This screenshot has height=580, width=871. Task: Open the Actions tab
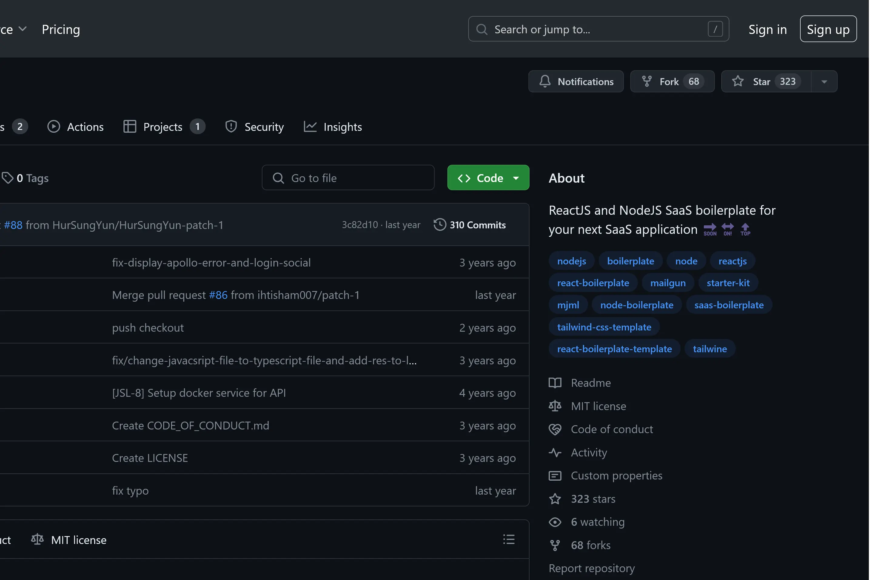[x=75, y=127]
